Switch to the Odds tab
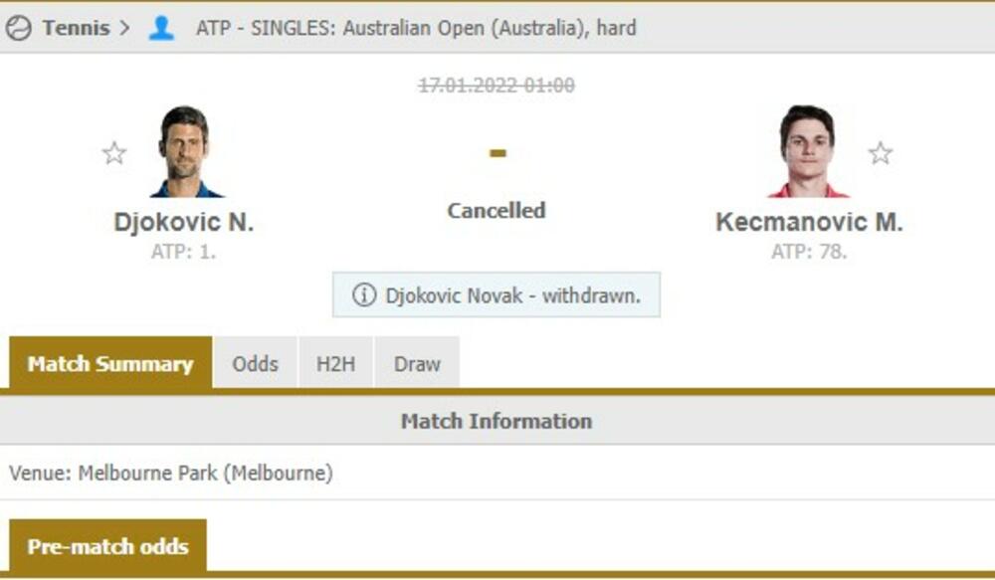 pyautogui.click(x=255, y=363)
